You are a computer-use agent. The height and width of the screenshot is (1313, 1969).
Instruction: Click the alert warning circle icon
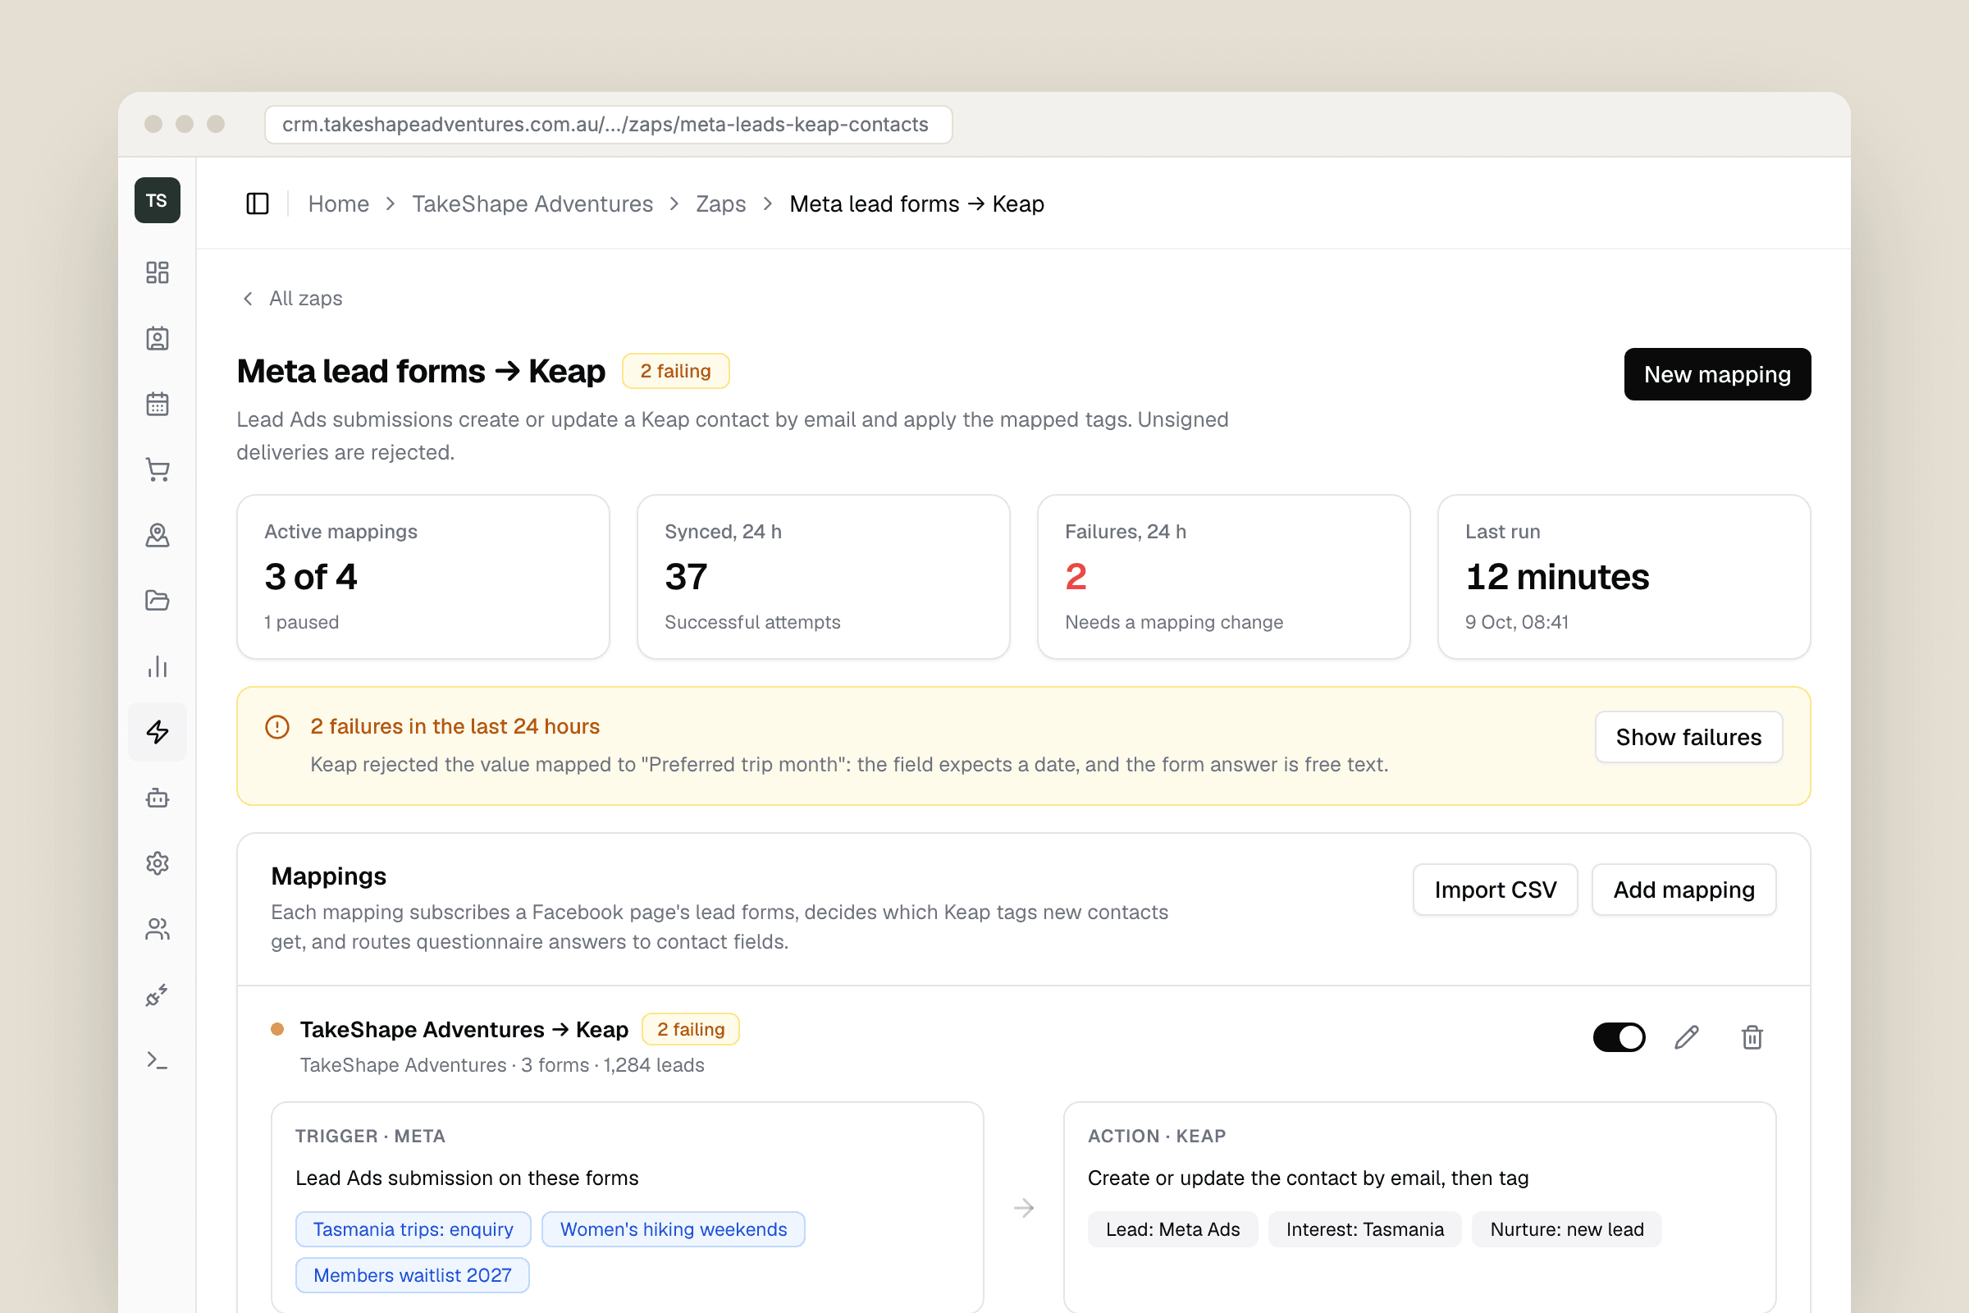click(277, 727)
